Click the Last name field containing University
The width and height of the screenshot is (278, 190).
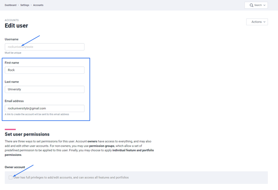pyautogui.click(x=44, y=89)
